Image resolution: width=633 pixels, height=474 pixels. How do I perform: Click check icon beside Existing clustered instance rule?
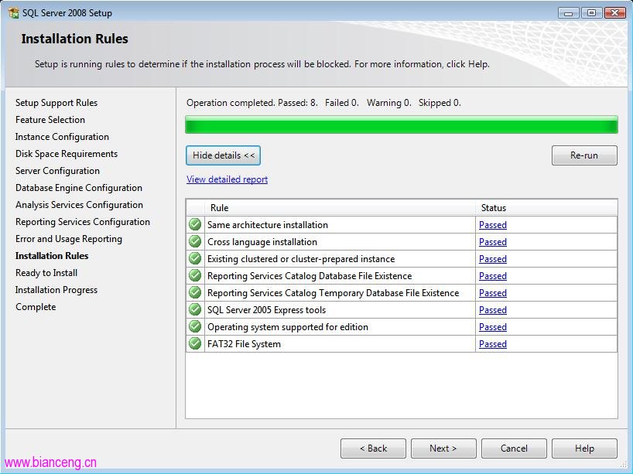pos(195,258)
